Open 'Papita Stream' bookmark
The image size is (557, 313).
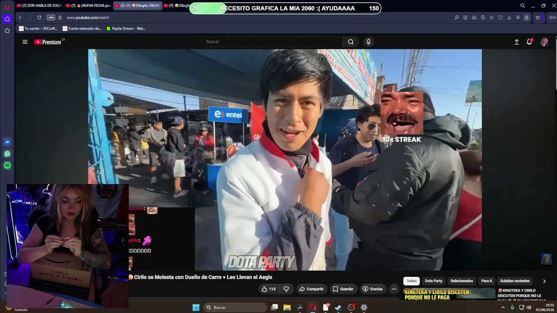[126, 29]
